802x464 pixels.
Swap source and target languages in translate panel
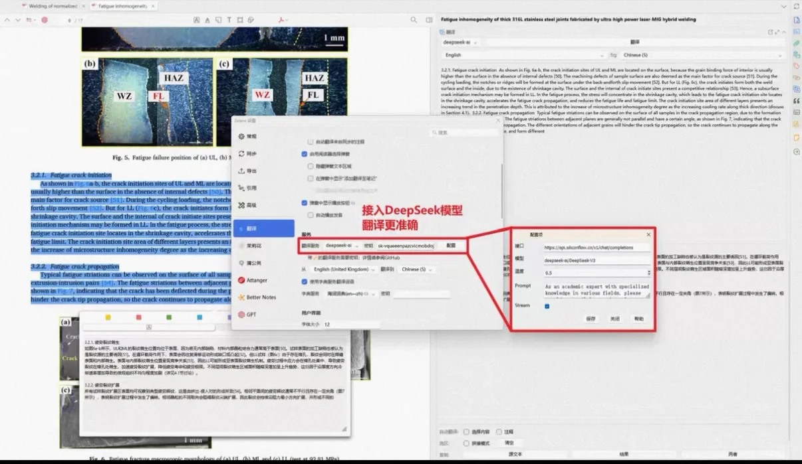[x=614, y=55]
